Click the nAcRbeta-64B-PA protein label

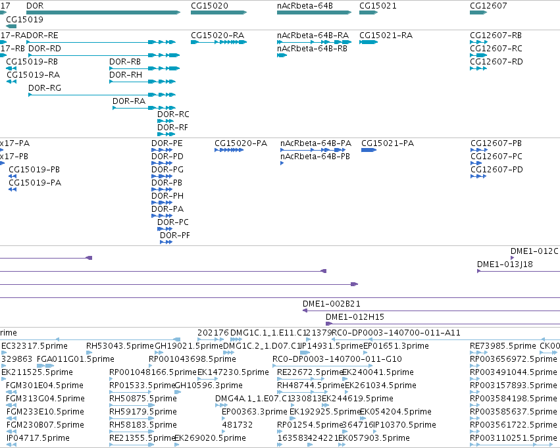pos(316,143)
